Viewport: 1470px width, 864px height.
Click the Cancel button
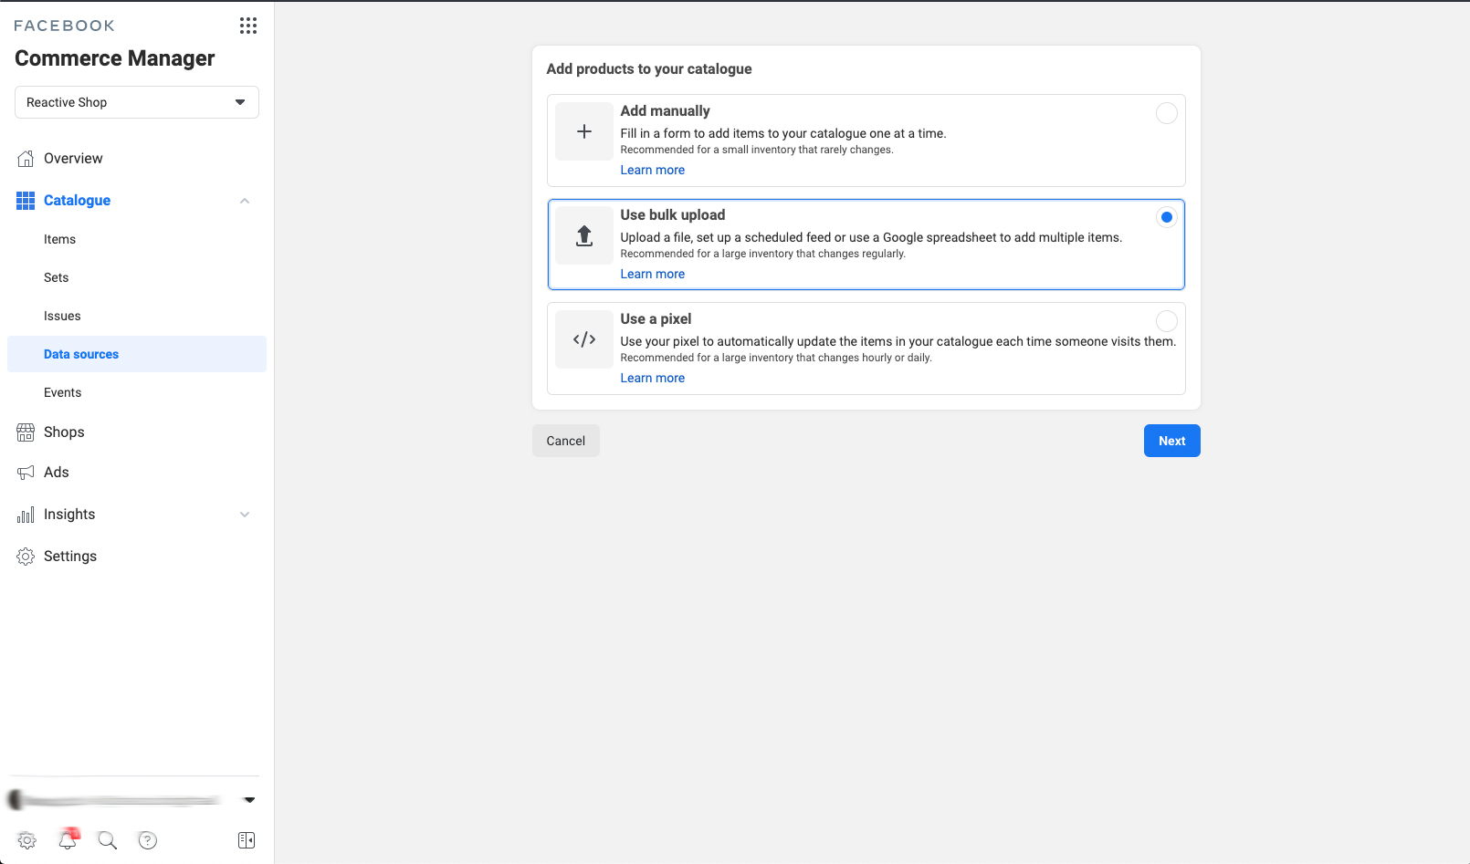click(x=566, y=441)
